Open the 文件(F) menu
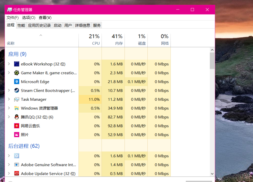This screenshot has width=253, height=182. point(13,18)
